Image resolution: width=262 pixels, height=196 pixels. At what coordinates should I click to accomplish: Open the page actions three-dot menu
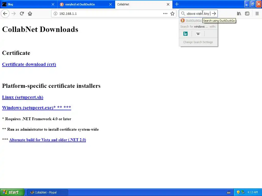(x=165, y=14)
